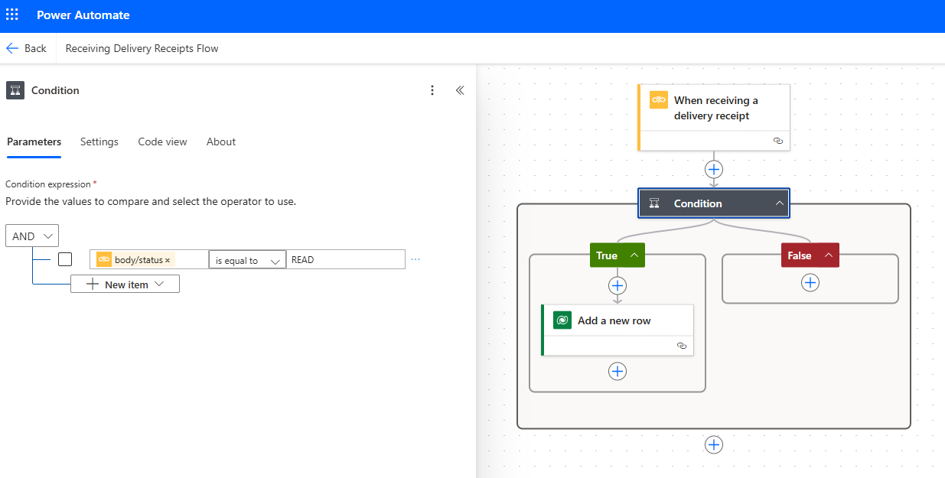Remove the body/status token
Screen dimensions: 945x478
[x=168, y=260]
